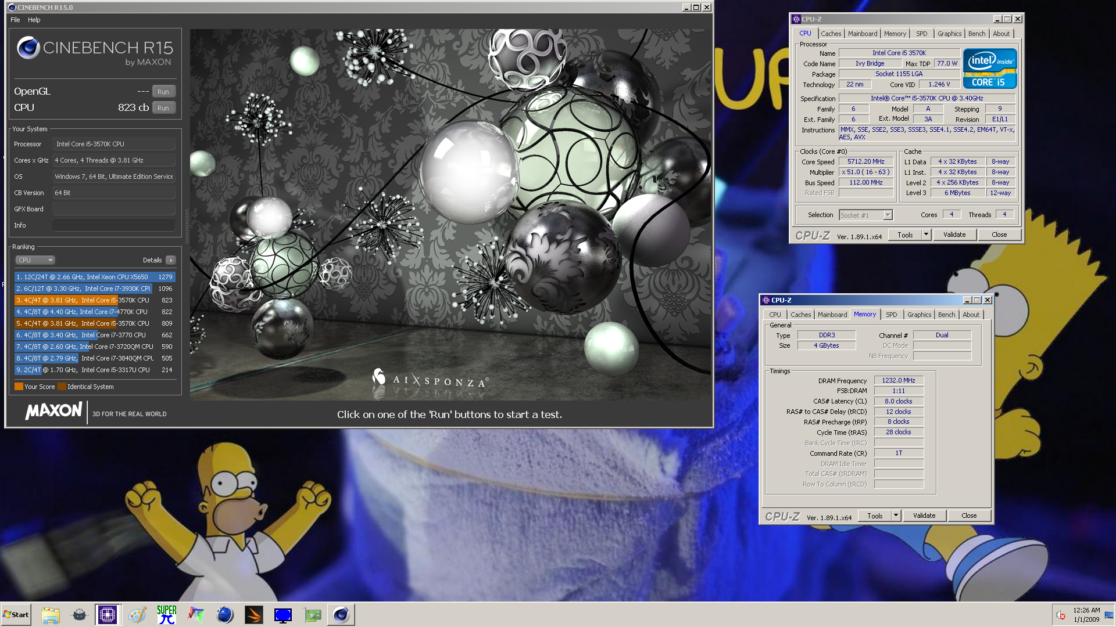Click the Memory CPU-Z window title icon
Viewport: 1116px width, 627px height.
tap(766, 300)
